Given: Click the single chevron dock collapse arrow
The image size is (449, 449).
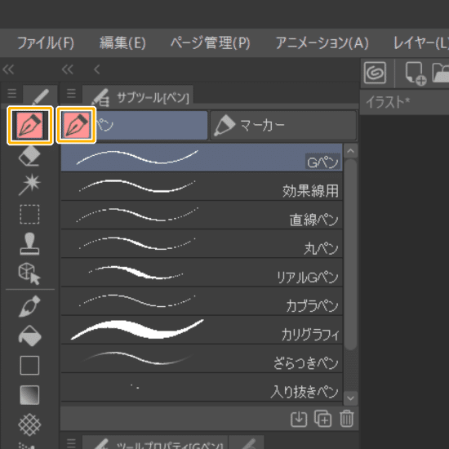Looking at the screenshot, I should 97,69.
